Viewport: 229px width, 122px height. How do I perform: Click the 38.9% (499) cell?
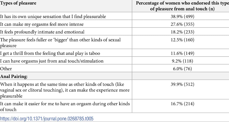[179, 17]
